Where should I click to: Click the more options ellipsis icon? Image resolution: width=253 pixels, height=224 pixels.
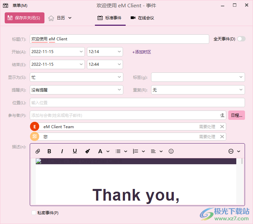tap(231, 151)
